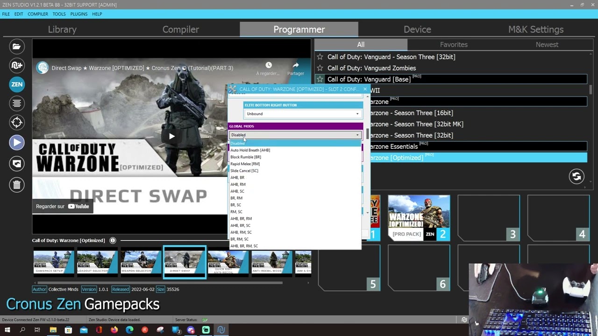Switch to the Library tab
598x336 pixels.
[62, 29]
